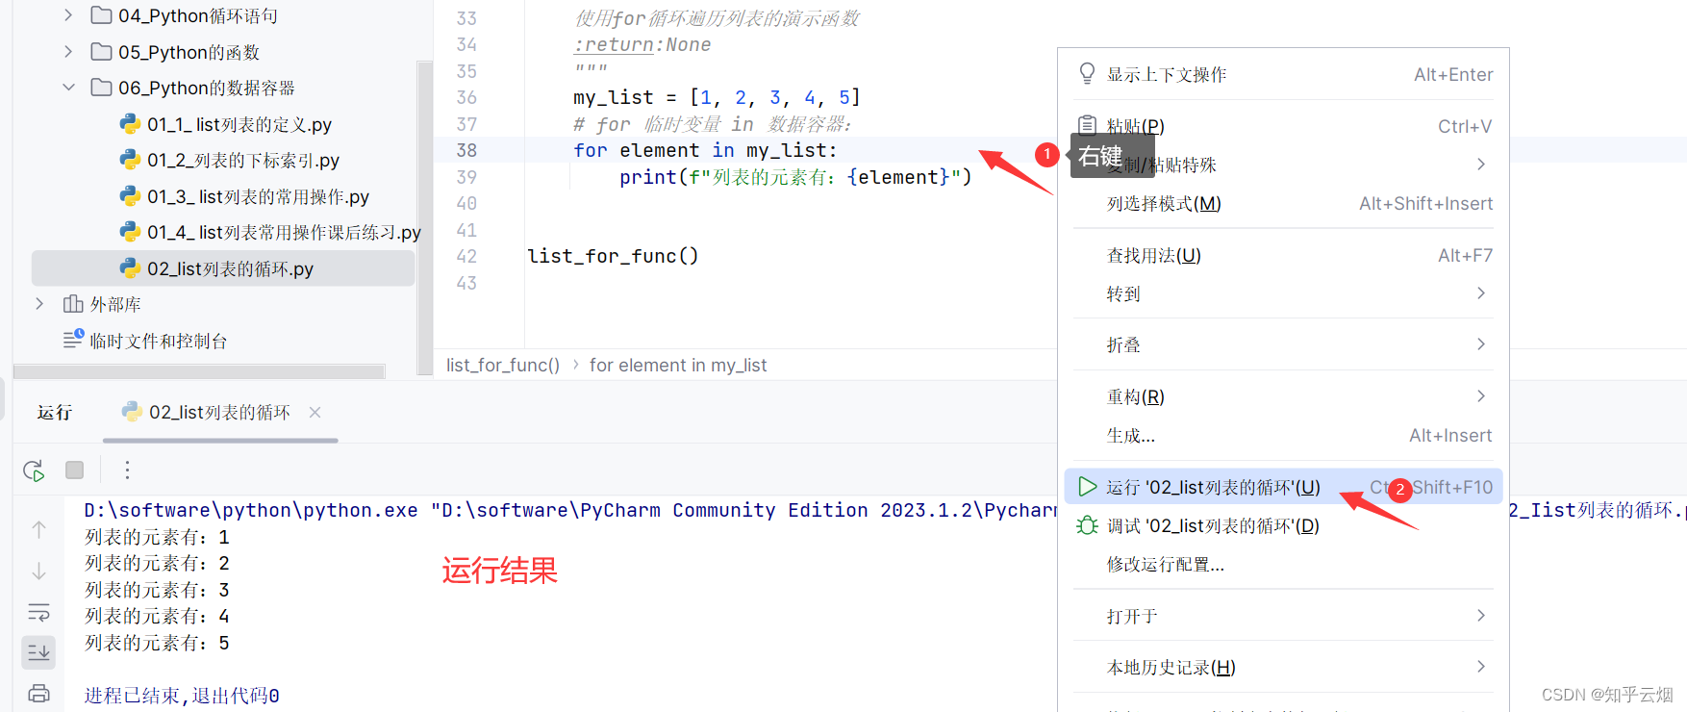Click the up-arrow stack trace icon

38,529
